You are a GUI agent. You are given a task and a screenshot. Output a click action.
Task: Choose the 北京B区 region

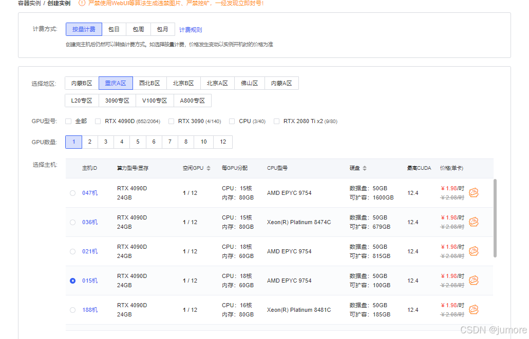click(x=183, y=83)
